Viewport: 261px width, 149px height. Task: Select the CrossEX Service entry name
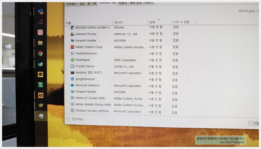click(85, 66)
